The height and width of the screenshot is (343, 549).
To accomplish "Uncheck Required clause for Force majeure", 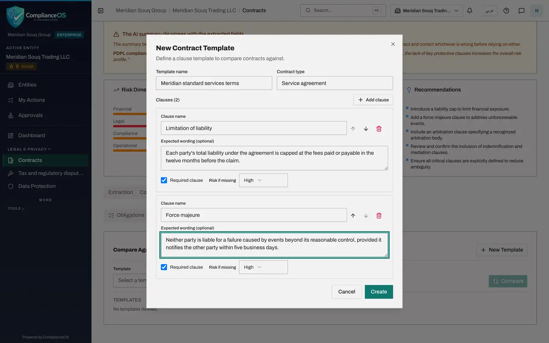I will 164,267.
